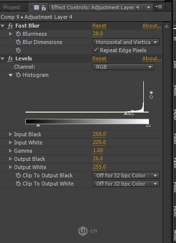
Task: Switch to the Project tab
Action: [x=12, y=7]
